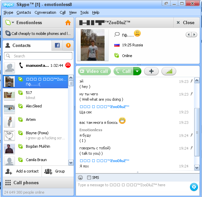This screenshot has height=197, width=202.
Task: Click the sad emoticon in mood message
Action: (137, 33)
